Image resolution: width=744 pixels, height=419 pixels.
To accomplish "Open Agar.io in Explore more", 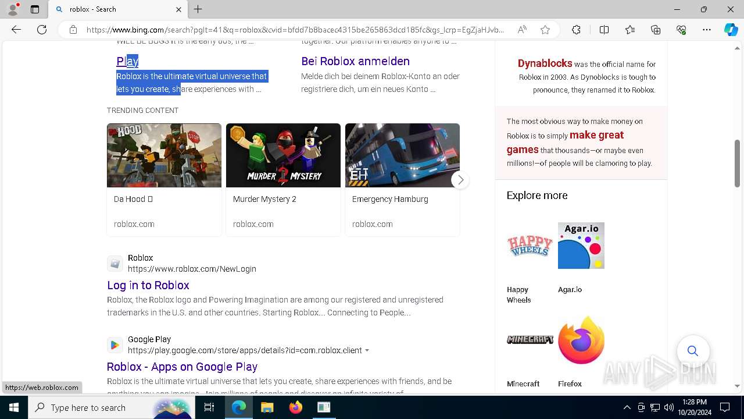I will (581, 257).
